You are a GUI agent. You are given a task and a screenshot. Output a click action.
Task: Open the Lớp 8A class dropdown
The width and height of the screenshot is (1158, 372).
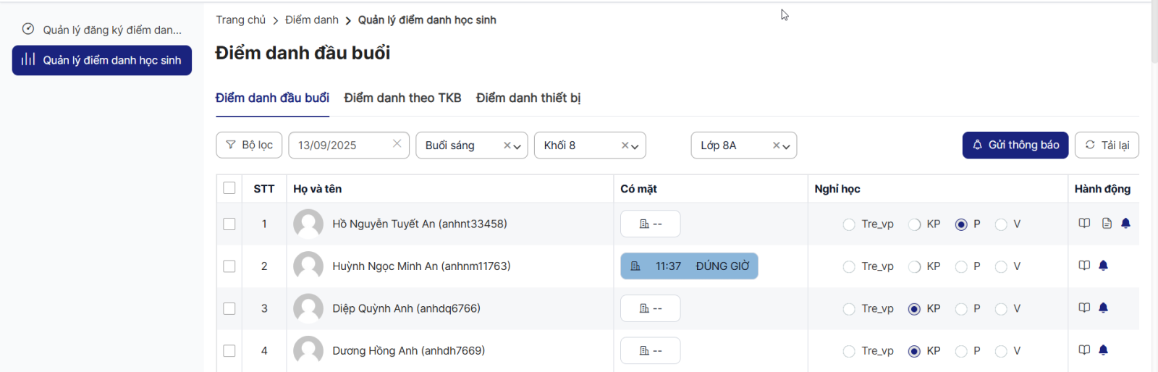point(786,146)
